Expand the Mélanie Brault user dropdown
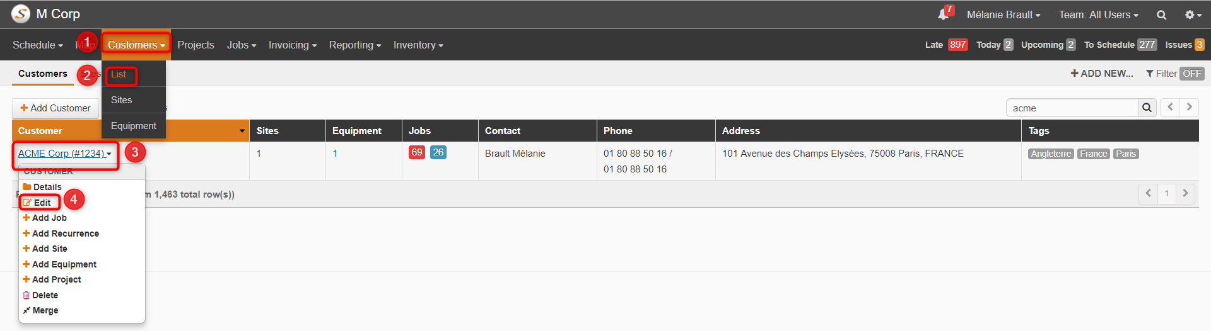Screen dimensions: 1211x331 (1003, 14)
